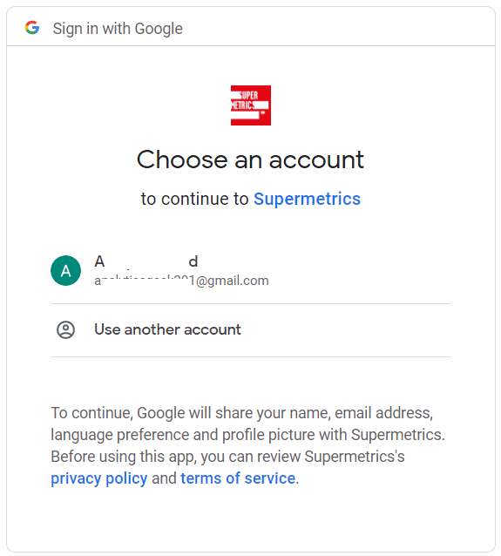The height and width of the screenshot is (556, 501).
Task: Click the red Supermetrics app logo
Action: 251,105
